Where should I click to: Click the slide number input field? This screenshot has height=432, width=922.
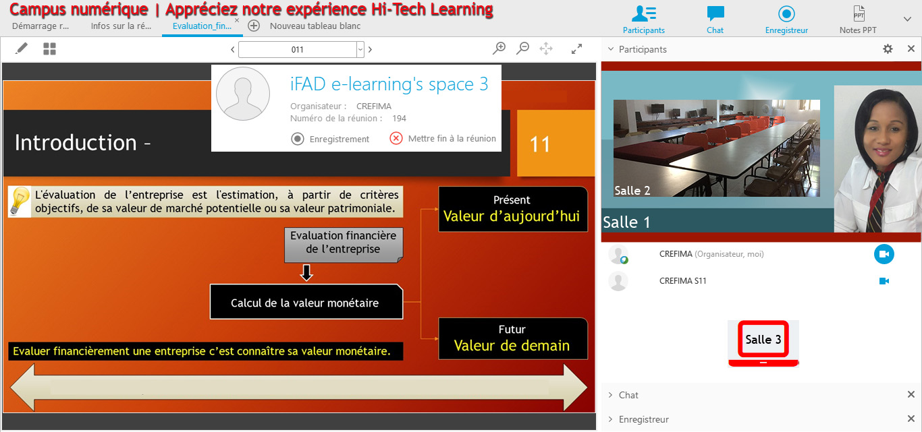[x=297, y=49]
